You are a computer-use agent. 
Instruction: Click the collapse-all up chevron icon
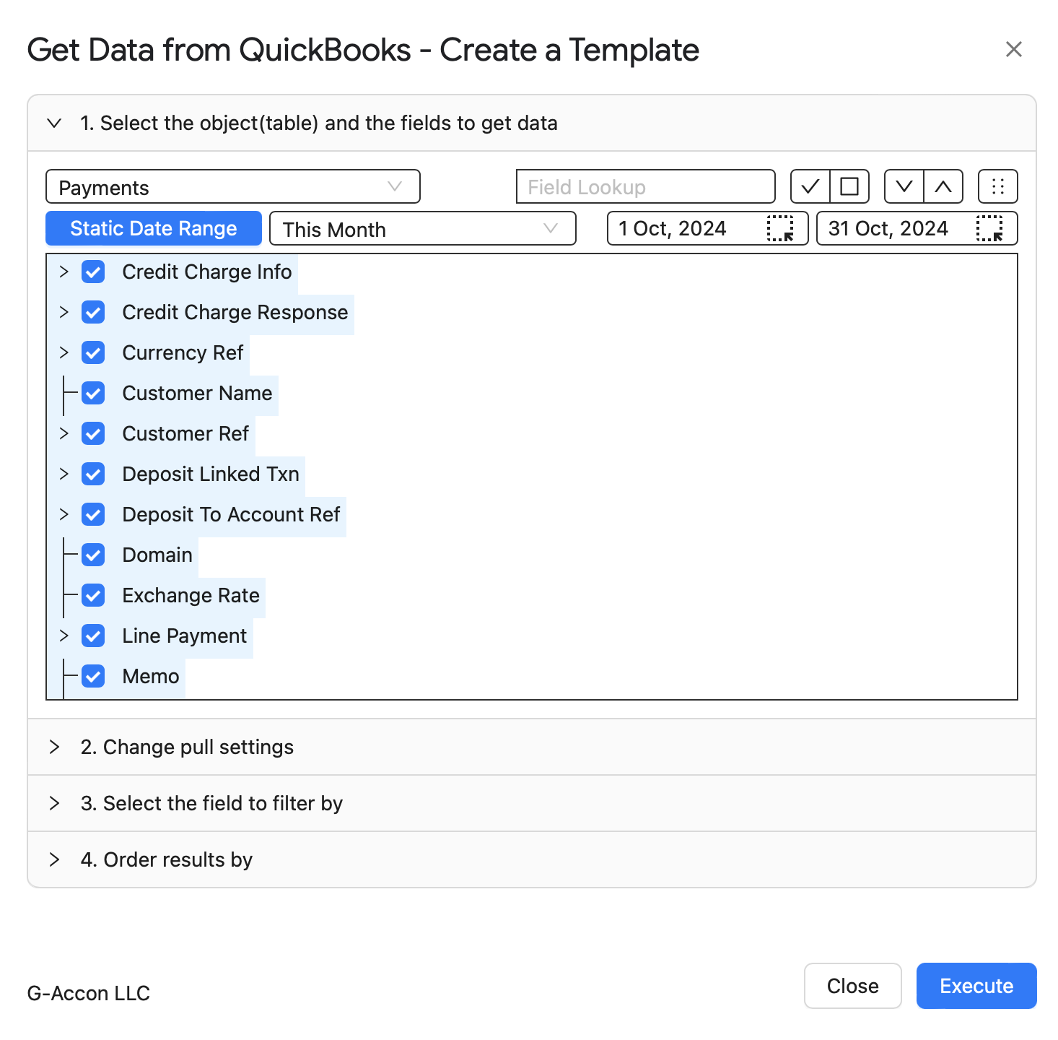coord(943,187)
